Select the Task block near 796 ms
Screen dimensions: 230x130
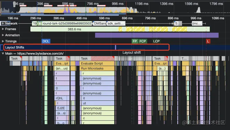click(160, 58)
